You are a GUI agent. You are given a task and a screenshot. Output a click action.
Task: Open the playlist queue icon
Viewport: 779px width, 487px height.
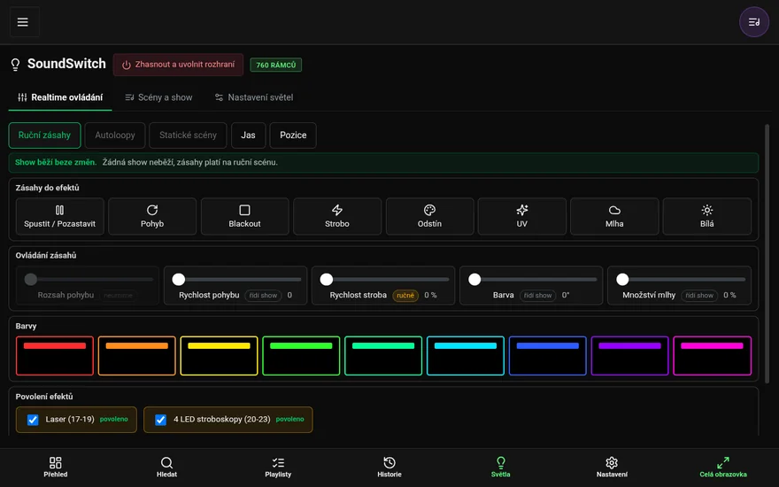(x=753, y=22)
